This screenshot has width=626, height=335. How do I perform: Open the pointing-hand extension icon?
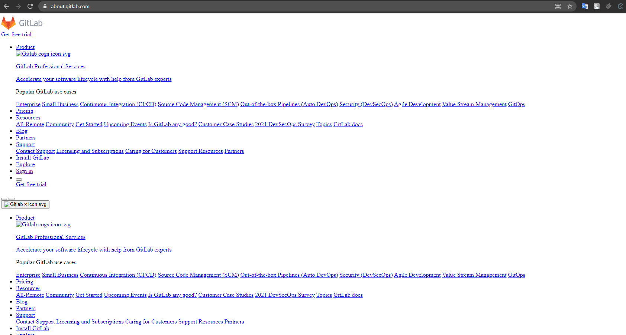click(597, 6)
